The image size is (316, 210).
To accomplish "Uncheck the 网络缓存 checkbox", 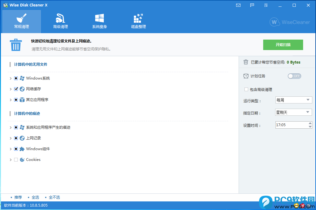I will click(x=16, y=89).
